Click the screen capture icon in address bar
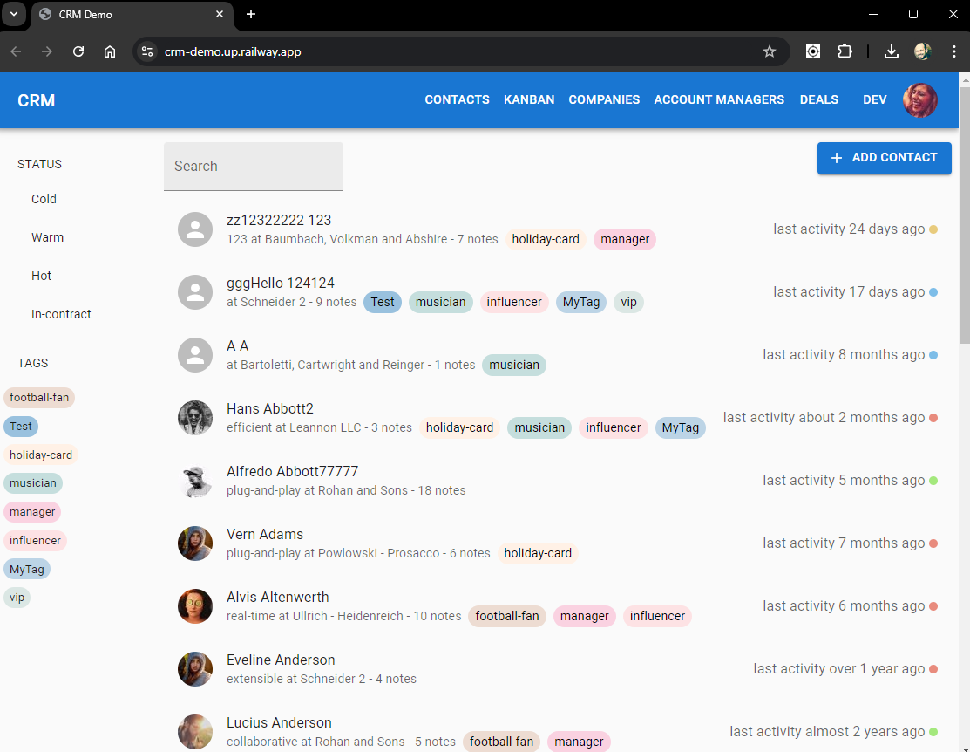The height and width of the screenshot is (752, 970). (812, 51)
